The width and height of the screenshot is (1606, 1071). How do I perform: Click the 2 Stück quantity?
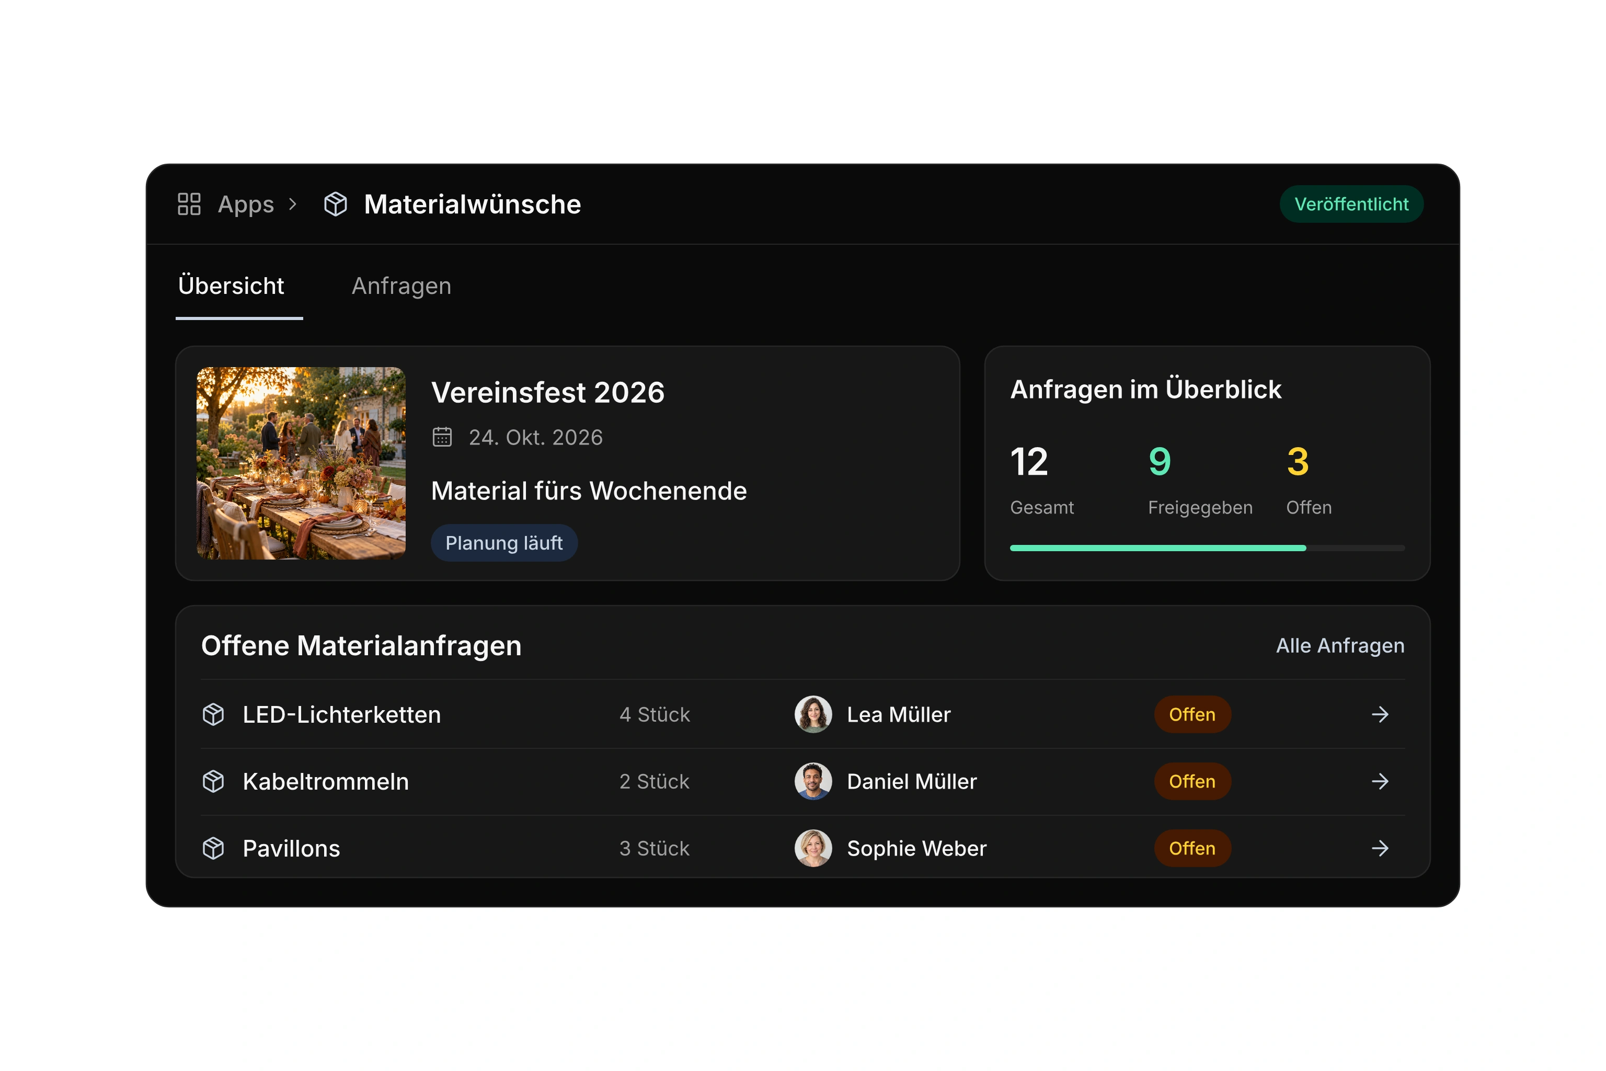click(654, 781)
